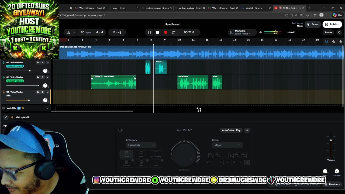Screen dimensions: 345x194
Task: Select track 03 microphone icon
Action: click(4, 77)
